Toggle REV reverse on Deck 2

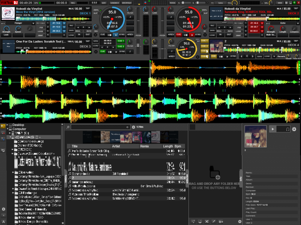click(x=171, y=34)
